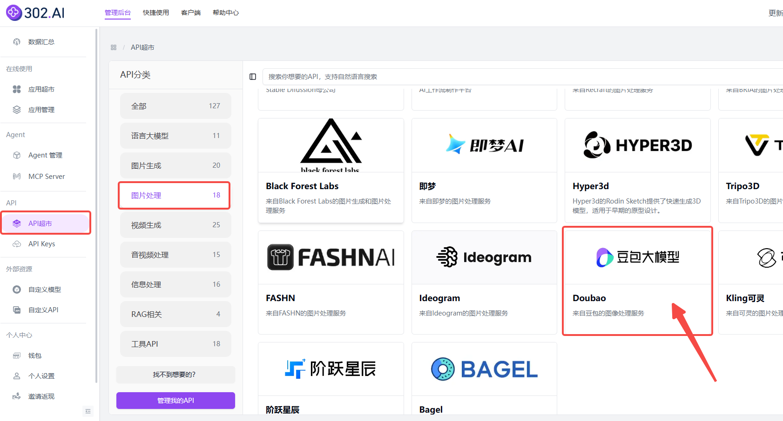Select the 信息处理 category
The height and width of the screenshot is (421, 783).
(x=175, y=284)
